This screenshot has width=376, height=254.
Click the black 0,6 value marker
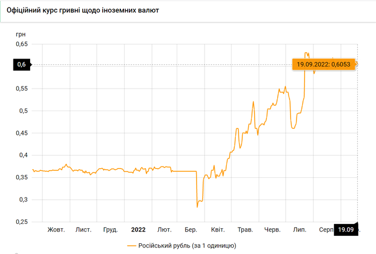coord(21,64)
